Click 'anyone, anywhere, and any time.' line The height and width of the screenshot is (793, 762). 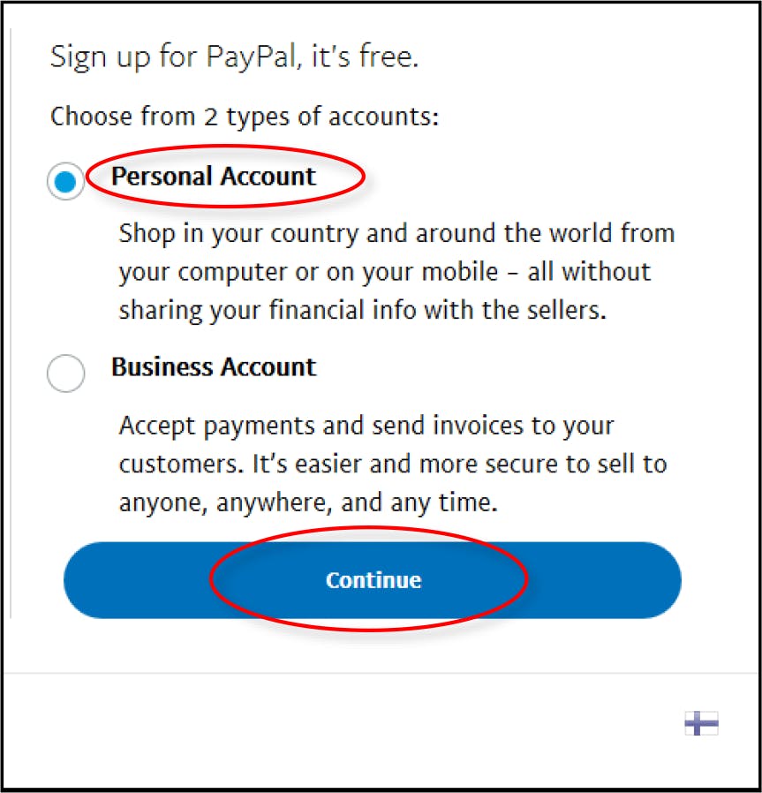coord(308,502)
